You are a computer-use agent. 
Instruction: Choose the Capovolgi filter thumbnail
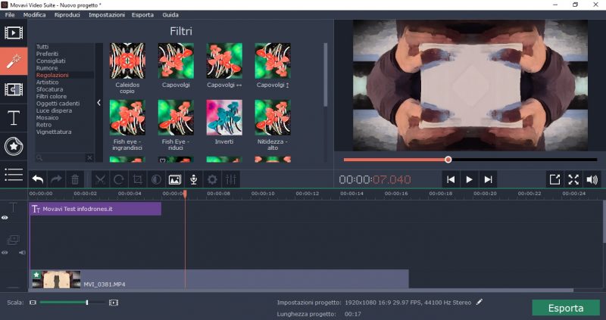176,61
